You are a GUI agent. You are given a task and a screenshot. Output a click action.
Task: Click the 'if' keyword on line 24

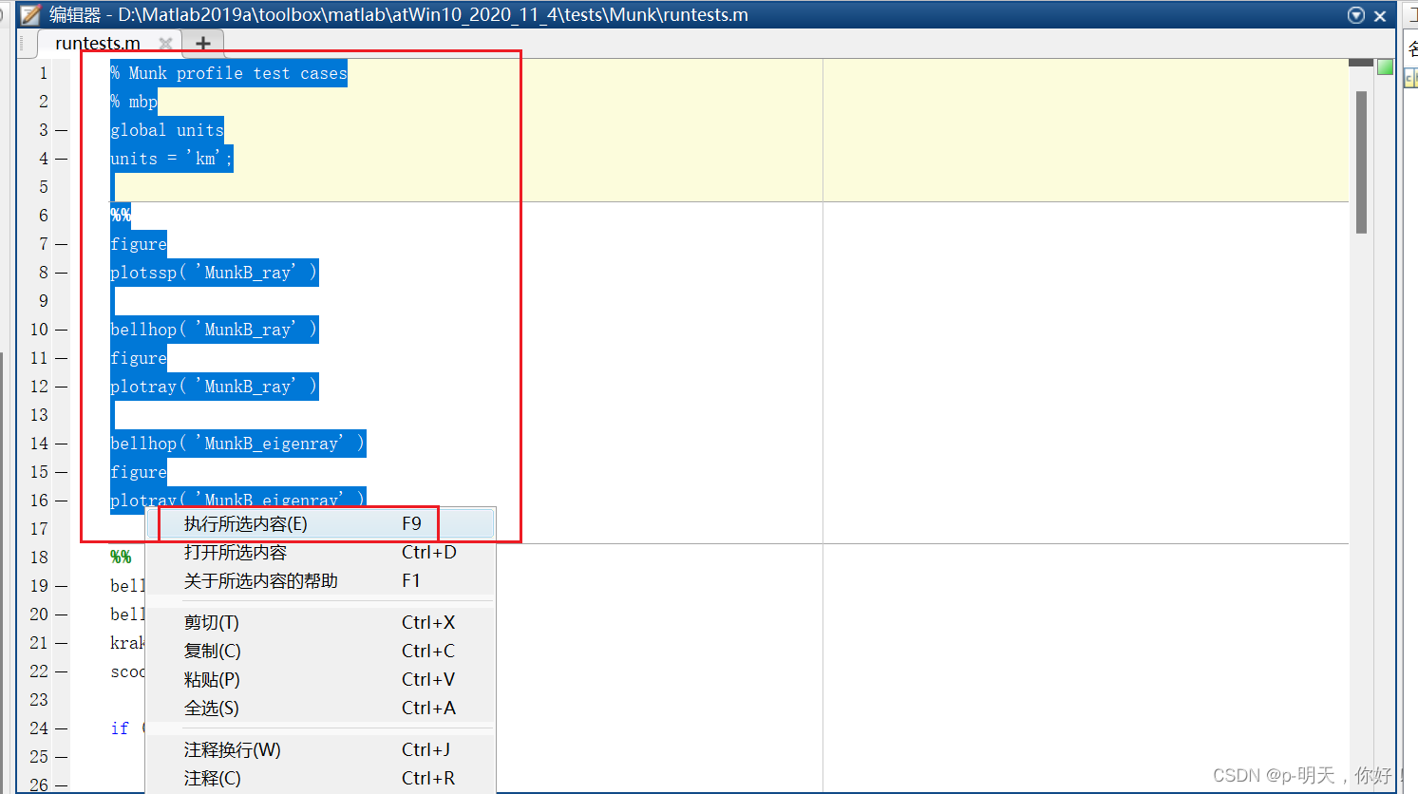[120, 728]
